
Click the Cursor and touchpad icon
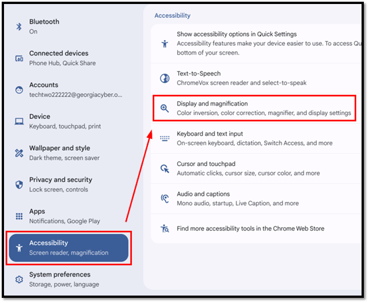(165, 169)
